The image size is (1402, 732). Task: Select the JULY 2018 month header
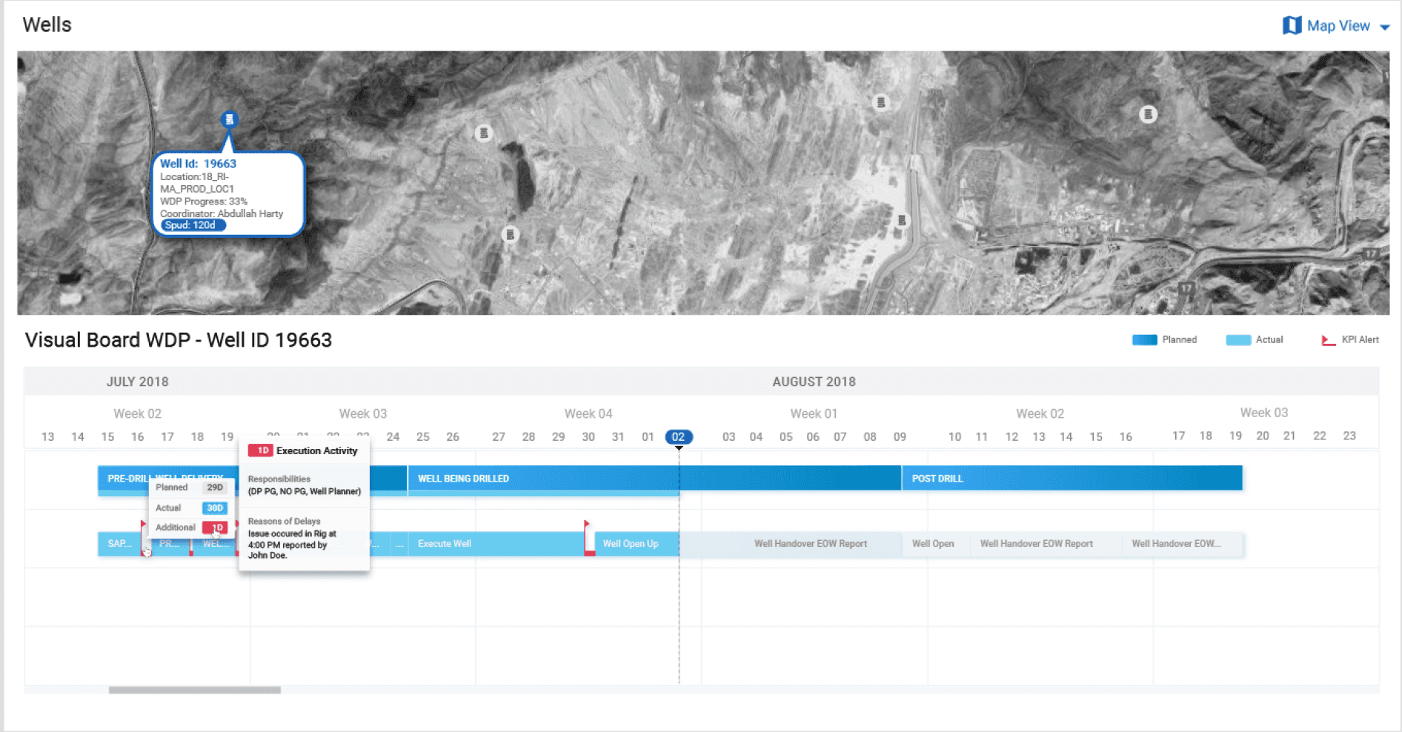tap(136, 382)
